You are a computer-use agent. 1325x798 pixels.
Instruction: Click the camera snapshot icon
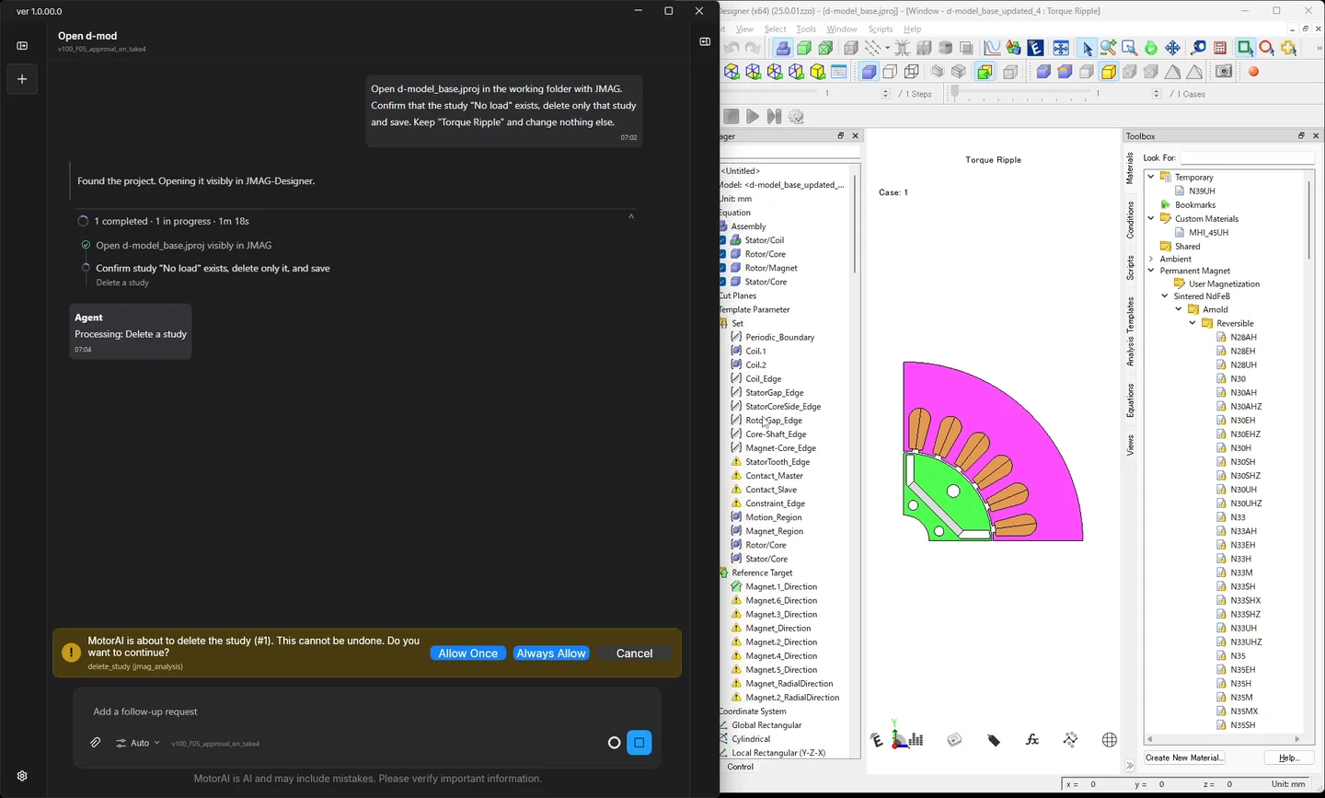[1224, 72]
